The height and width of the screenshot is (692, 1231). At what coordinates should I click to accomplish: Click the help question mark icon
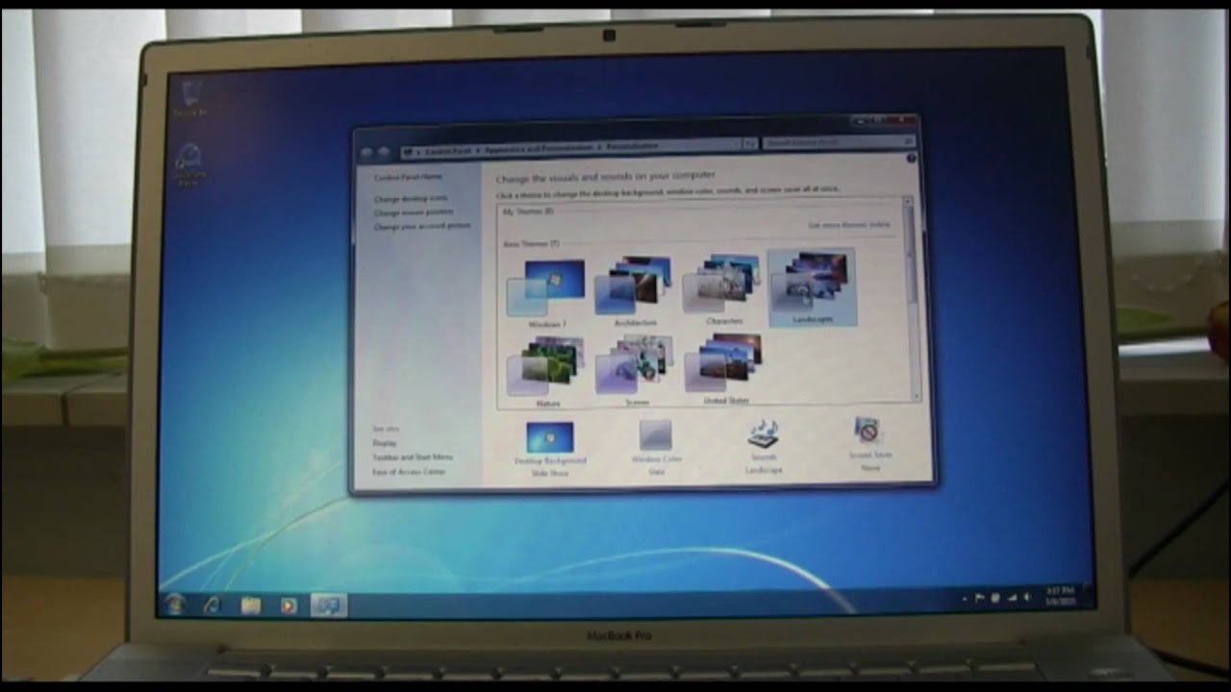click(x=910, y=159)
